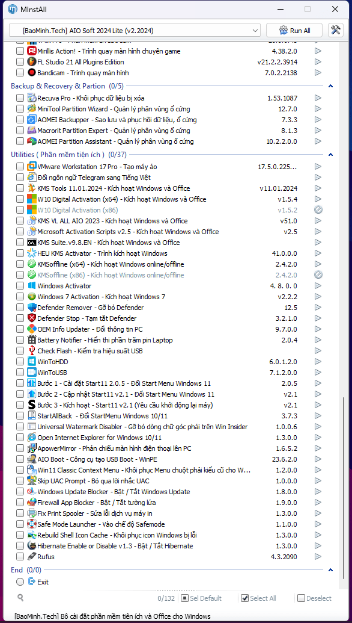Click the Defender Remover shield icon
The width and height of the screenshot is (352, 623).
(32, 308)
